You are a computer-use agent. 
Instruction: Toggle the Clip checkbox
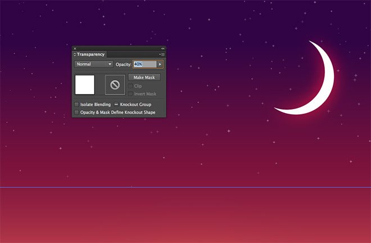[130, 85]
